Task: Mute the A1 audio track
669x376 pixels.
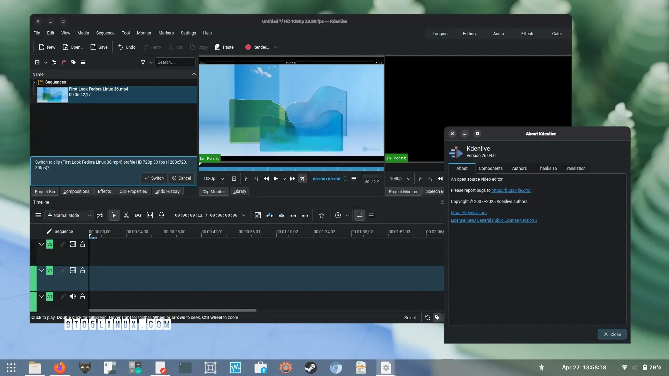Action: [72, 297]
